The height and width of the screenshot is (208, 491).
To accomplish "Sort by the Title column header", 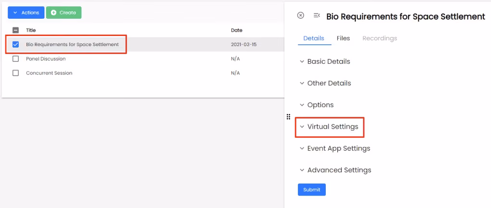I will pos(31,30).
